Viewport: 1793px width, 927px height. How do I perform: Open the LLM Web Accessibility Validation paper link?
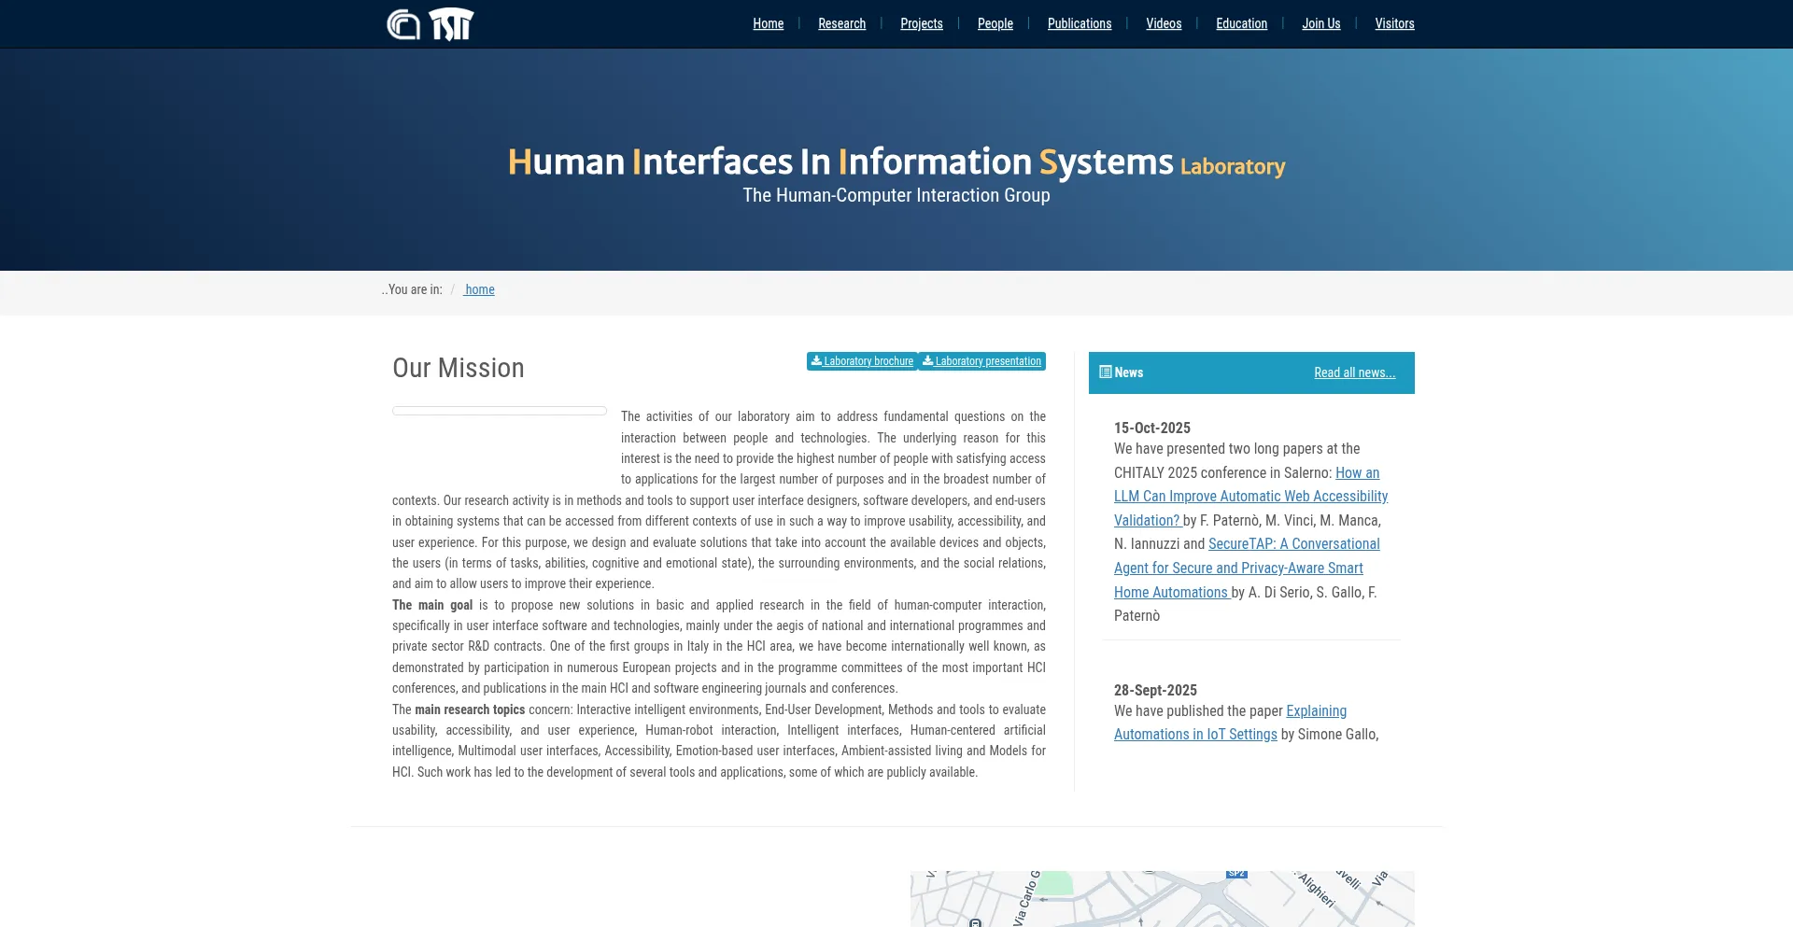pos(1249,497)
